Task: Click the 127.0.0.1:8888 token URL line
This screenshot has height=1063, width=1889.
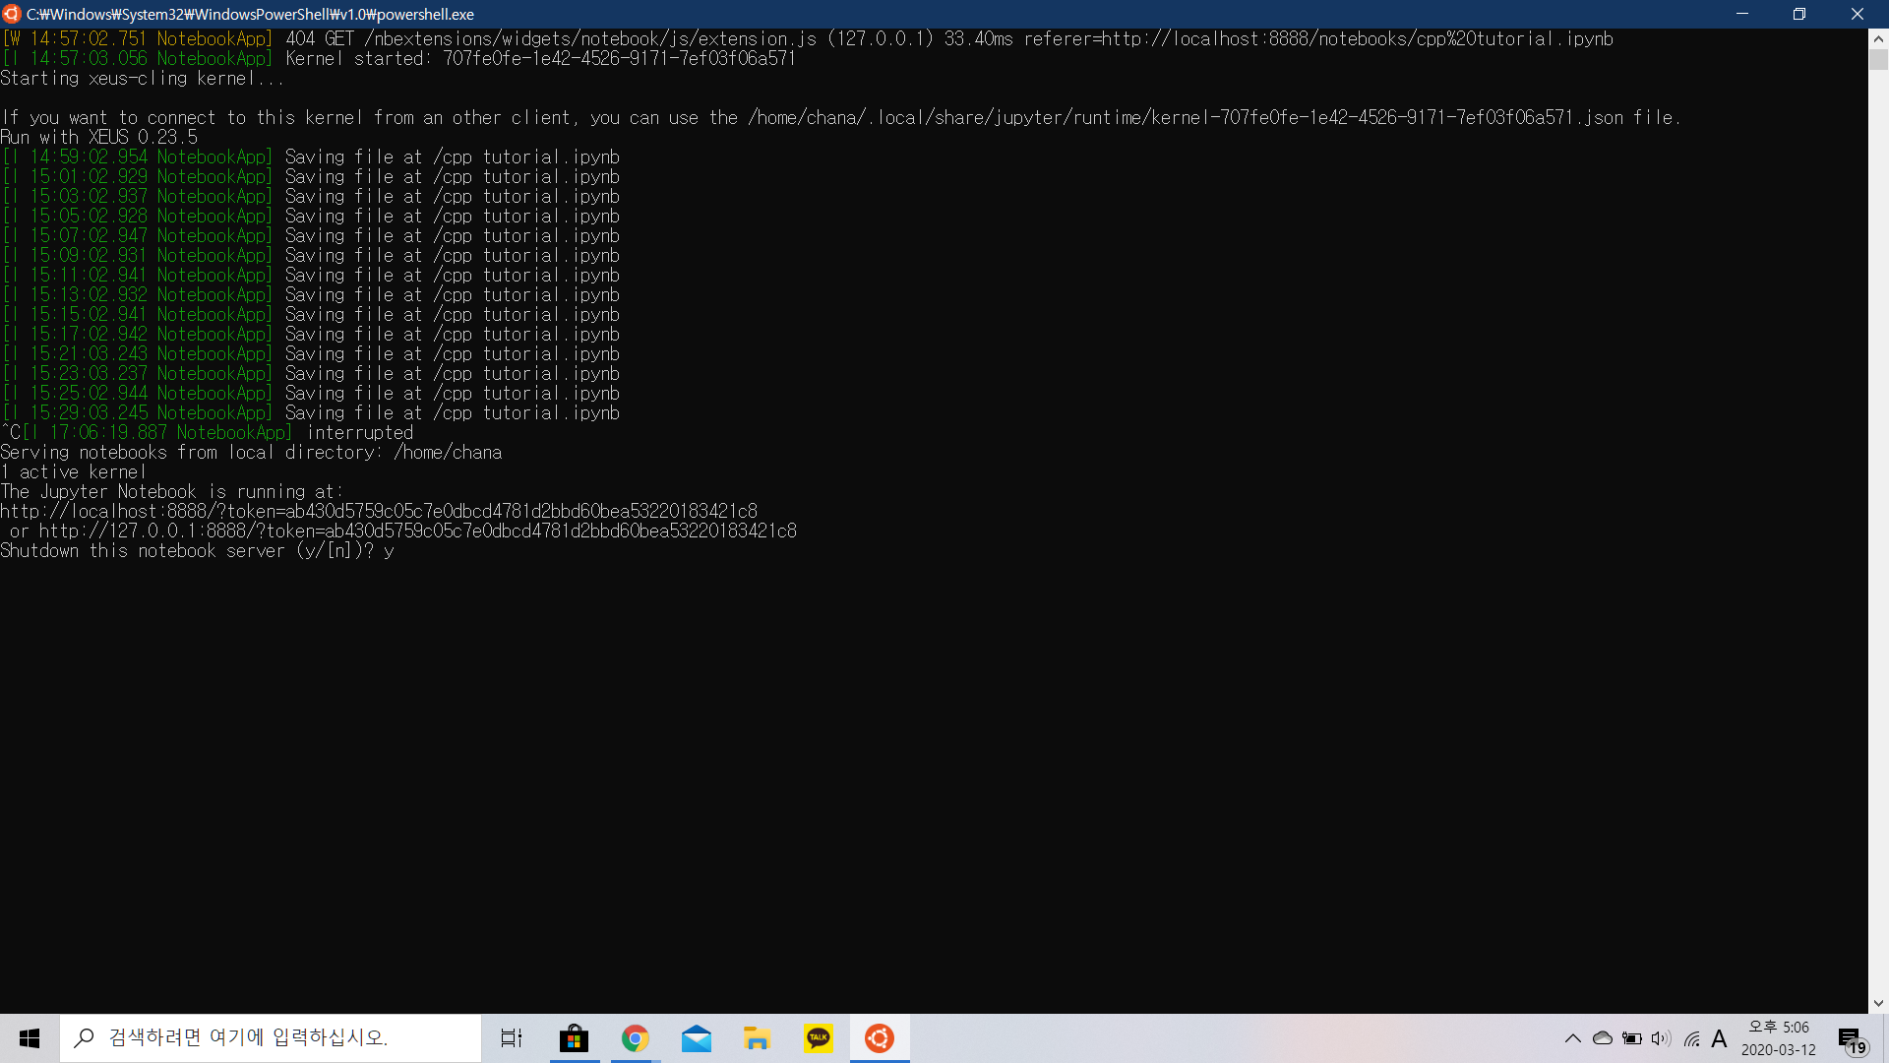Action: pyautogui.click(x=403, y=531)
